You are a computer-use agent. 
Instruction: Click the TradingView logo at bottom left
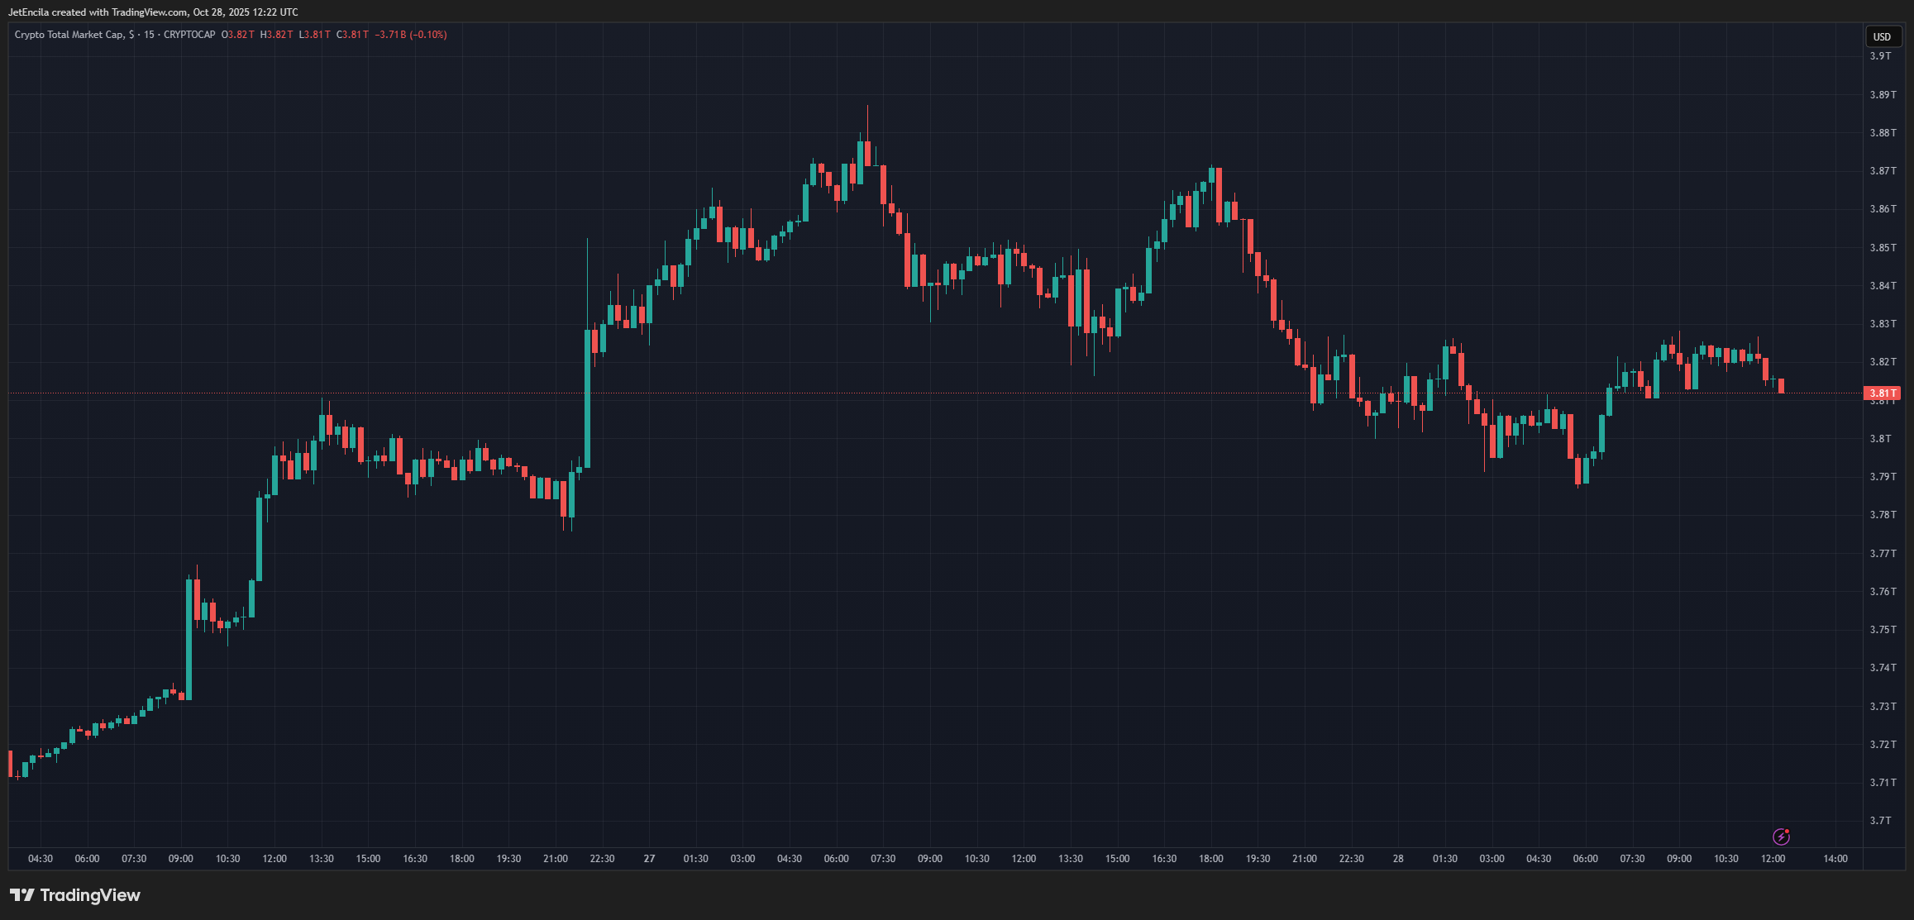(x=75, y=895)
